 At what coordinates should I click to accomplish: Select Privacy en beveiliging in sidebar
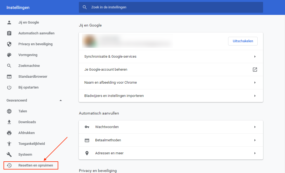pyautogui.click(x=35, y=44)
